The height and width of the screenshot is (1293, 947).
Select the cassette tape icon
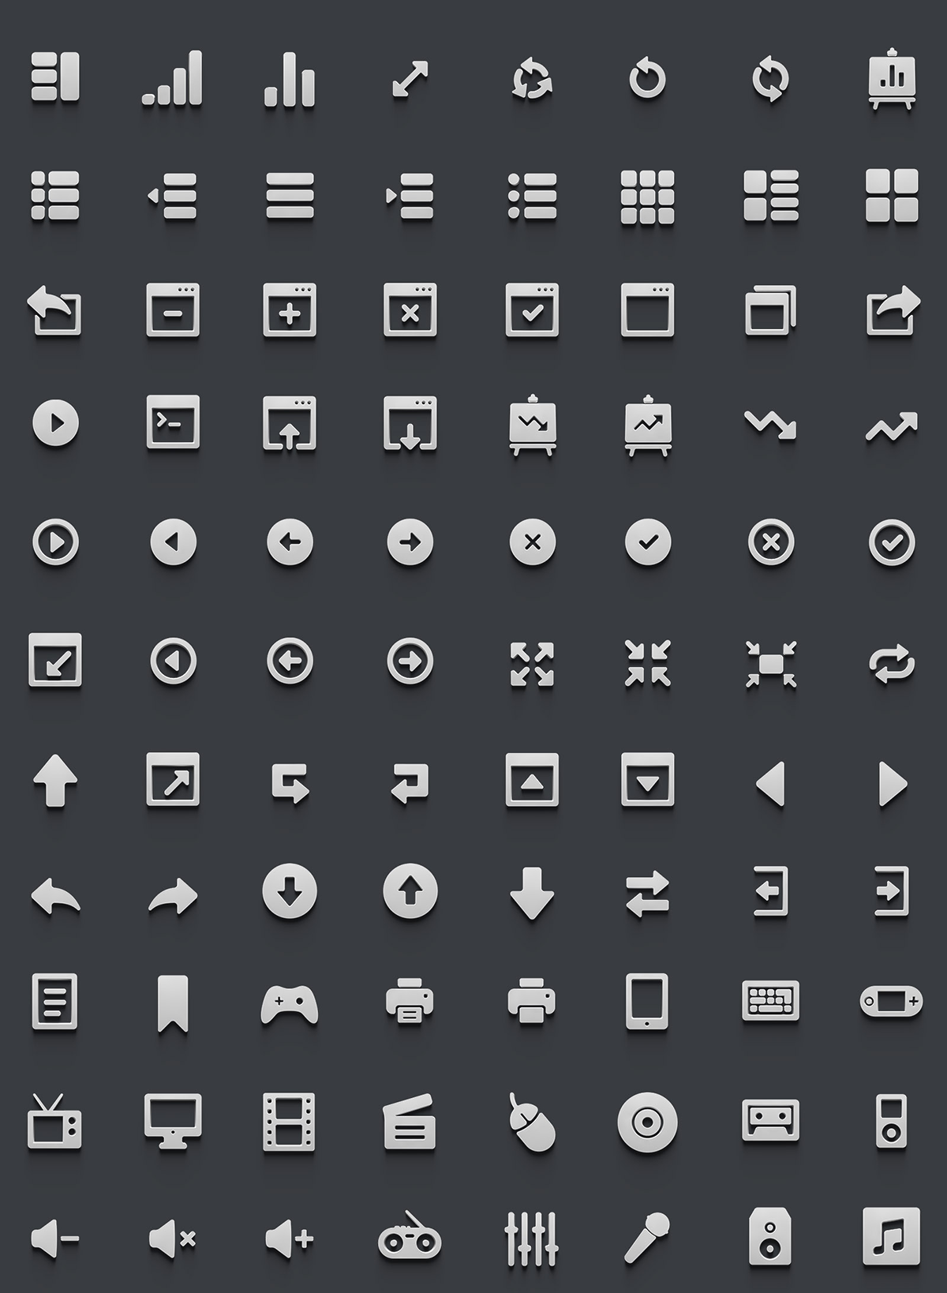click(771, 1120)
